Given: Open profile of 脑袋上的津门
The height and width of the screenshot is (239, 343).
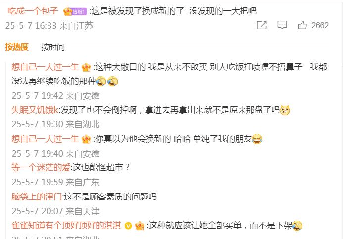Looking at the screenshot, I should 37,197.
